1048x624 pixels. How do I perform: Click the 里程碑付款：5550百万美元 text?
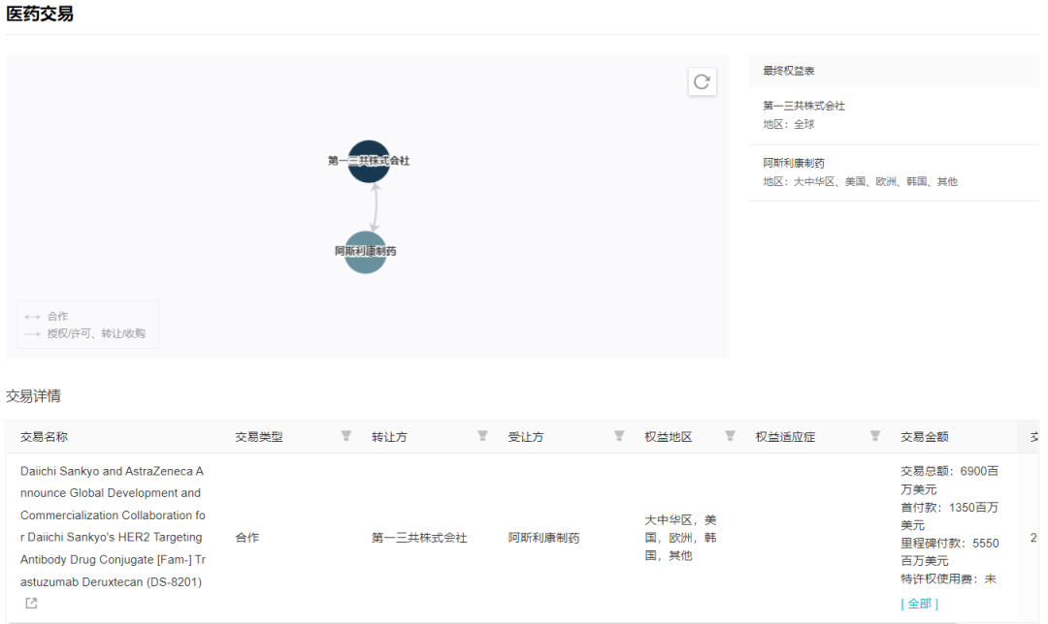coord(950,552)
